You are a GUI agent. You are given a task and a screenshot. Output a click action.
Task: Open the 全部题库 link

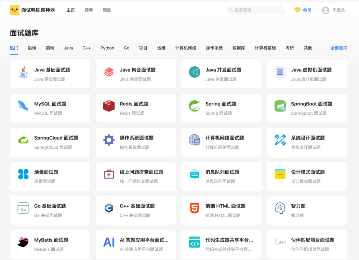click(339, 48)
